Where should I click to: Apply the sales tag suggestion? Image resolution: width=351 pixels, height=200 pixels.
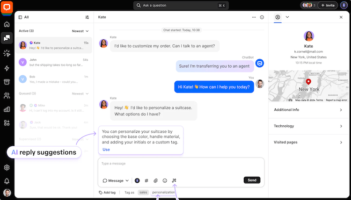coord(143,193)
